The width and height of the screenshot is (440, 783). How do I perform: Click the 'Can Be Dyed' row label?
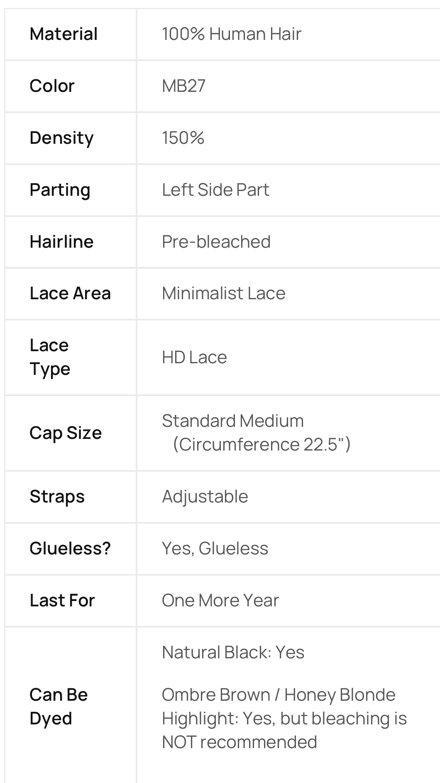[59, 706]
